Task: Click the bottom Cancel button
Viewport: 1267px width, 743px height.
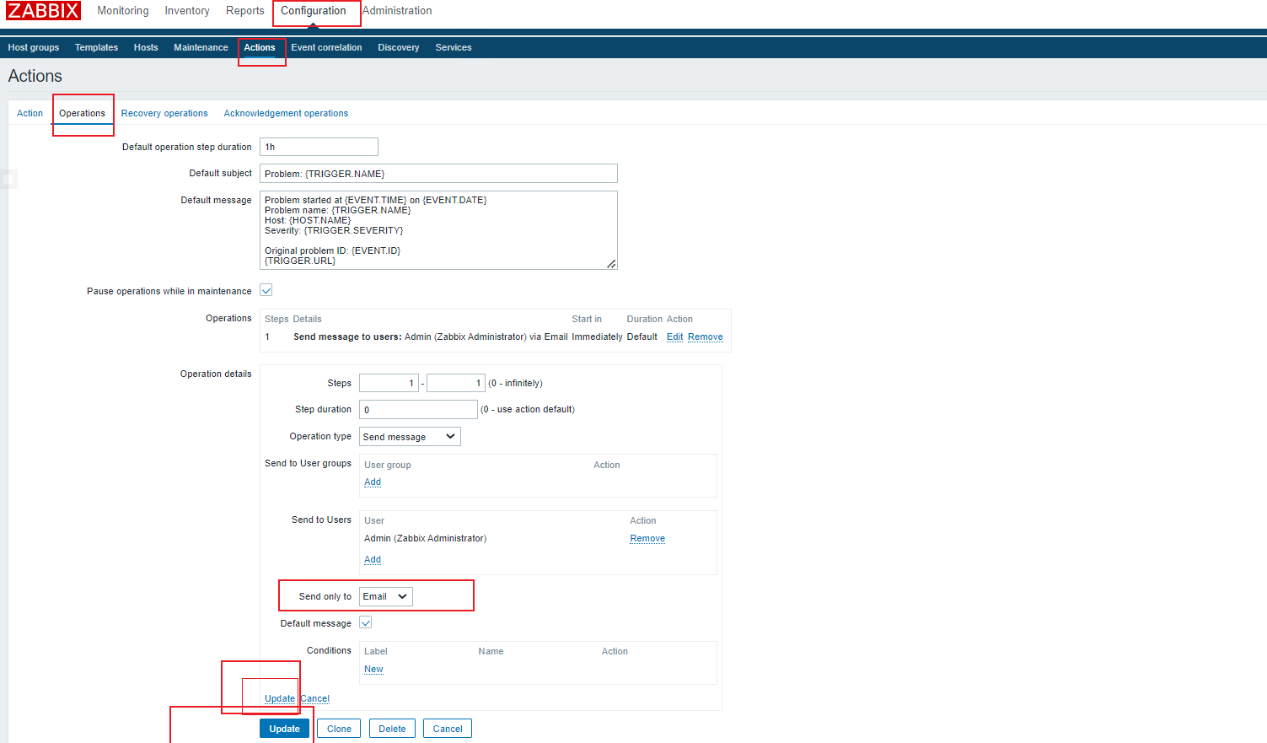Action: pos(448,729)
